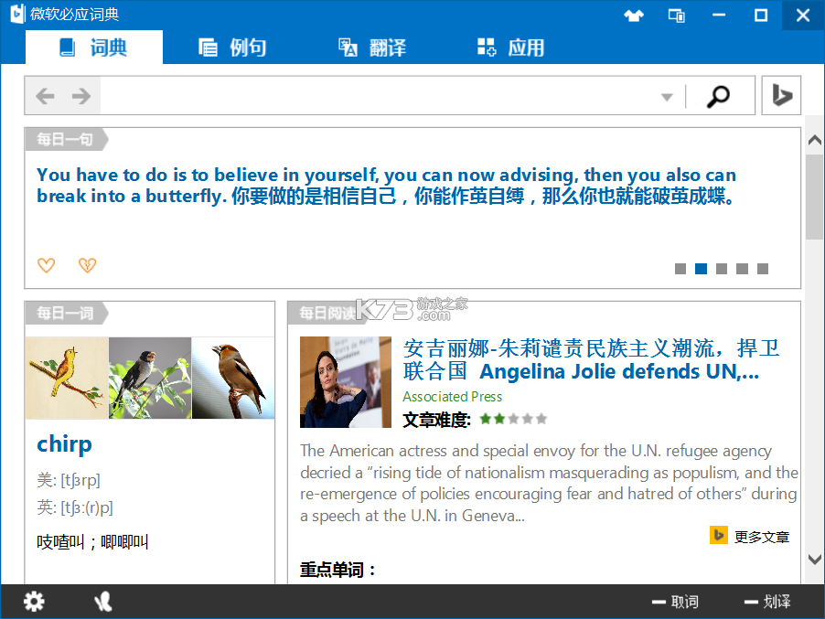825x619 pixels.
Task: Toggle the 取词 word capture option
Action: [675, 602]
